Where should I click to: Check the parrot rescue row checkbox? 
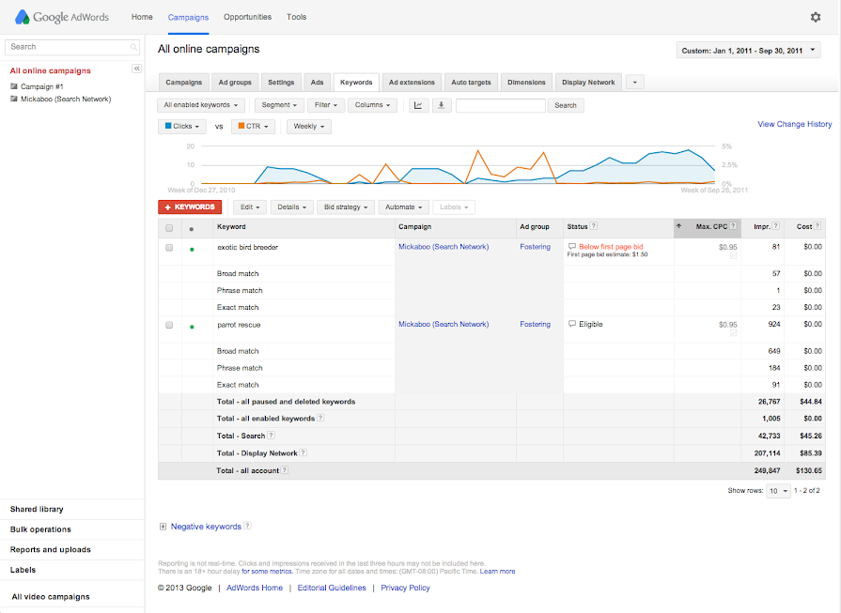169,324
